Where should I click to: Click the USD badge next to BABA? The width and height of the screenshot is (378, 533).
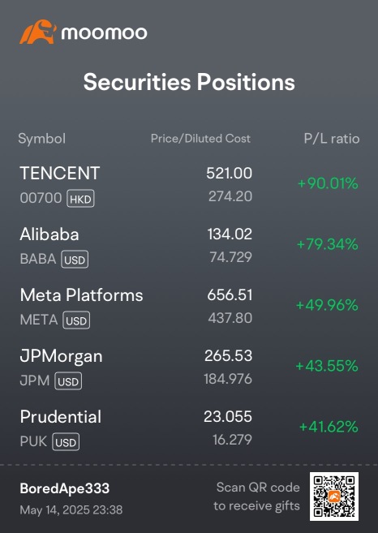[75, 260]
